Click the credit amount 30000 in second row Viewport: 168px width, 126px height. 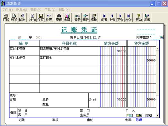pos(151,60)
